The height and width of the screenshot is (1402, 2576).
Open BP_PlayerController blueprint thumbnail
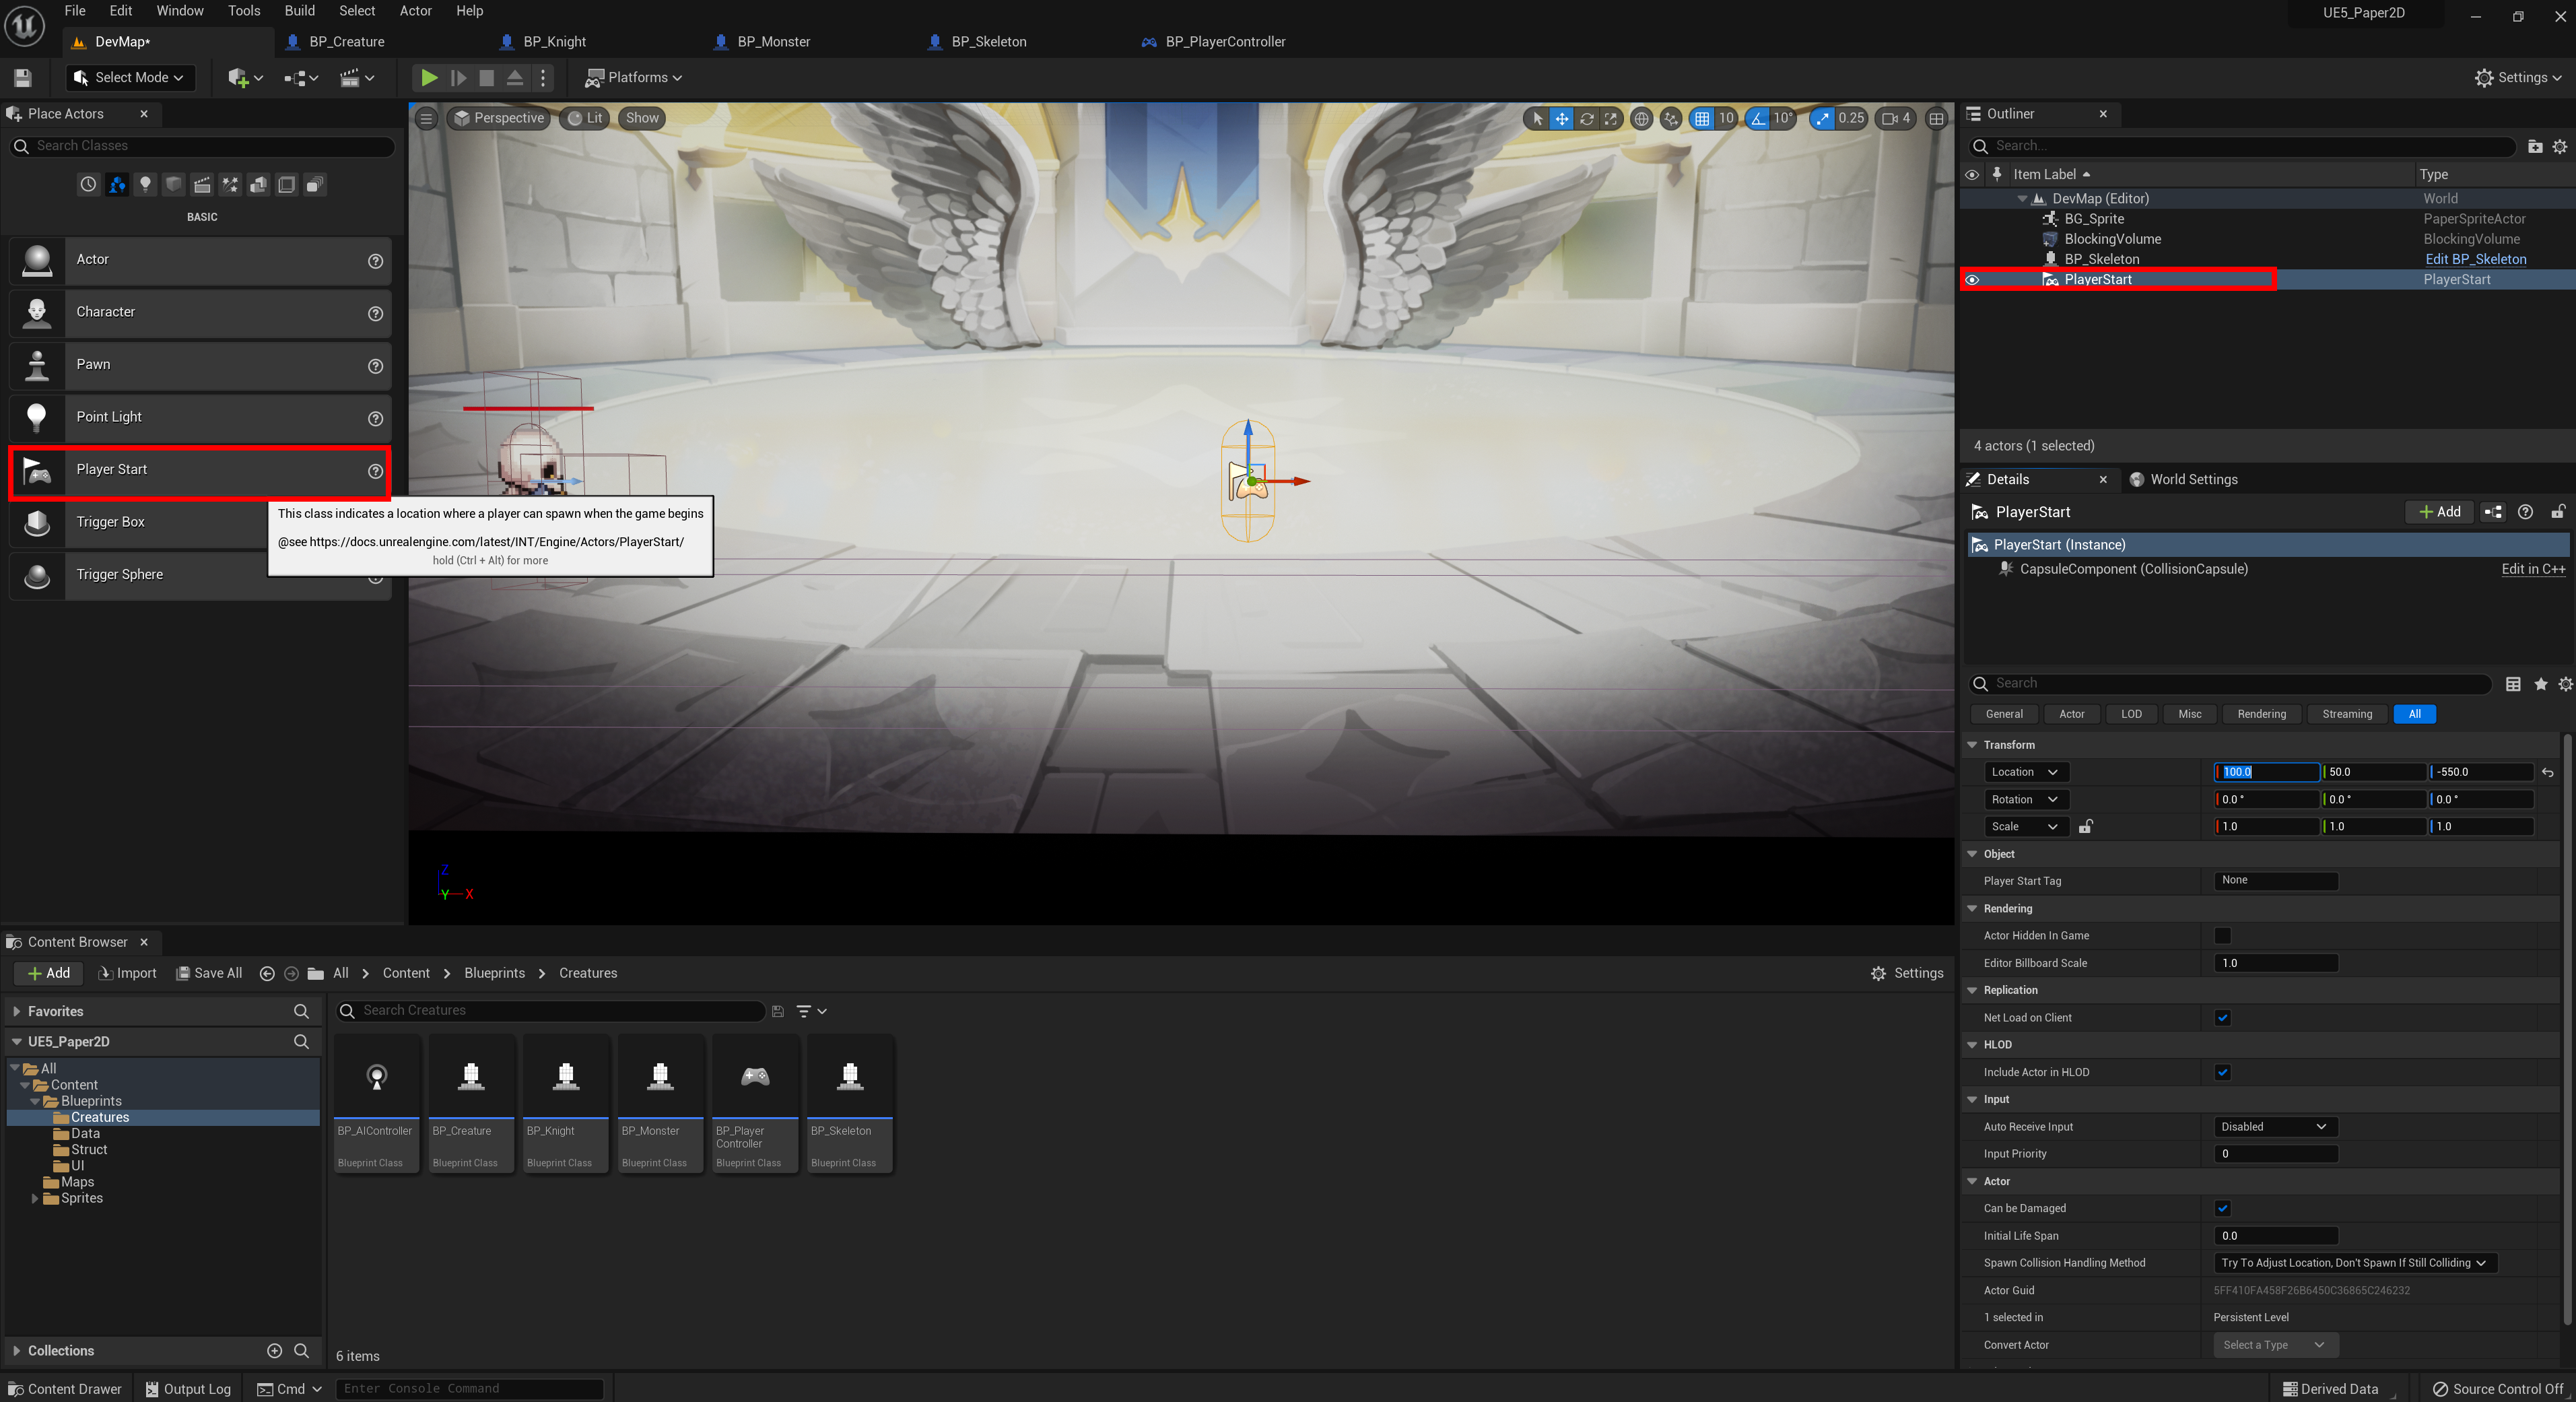[x=755, y=1104]
